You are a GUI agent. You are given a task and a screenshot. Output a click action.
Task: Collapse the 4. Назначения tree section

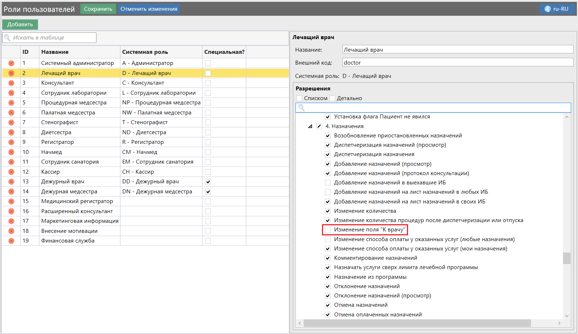point(310,126)
